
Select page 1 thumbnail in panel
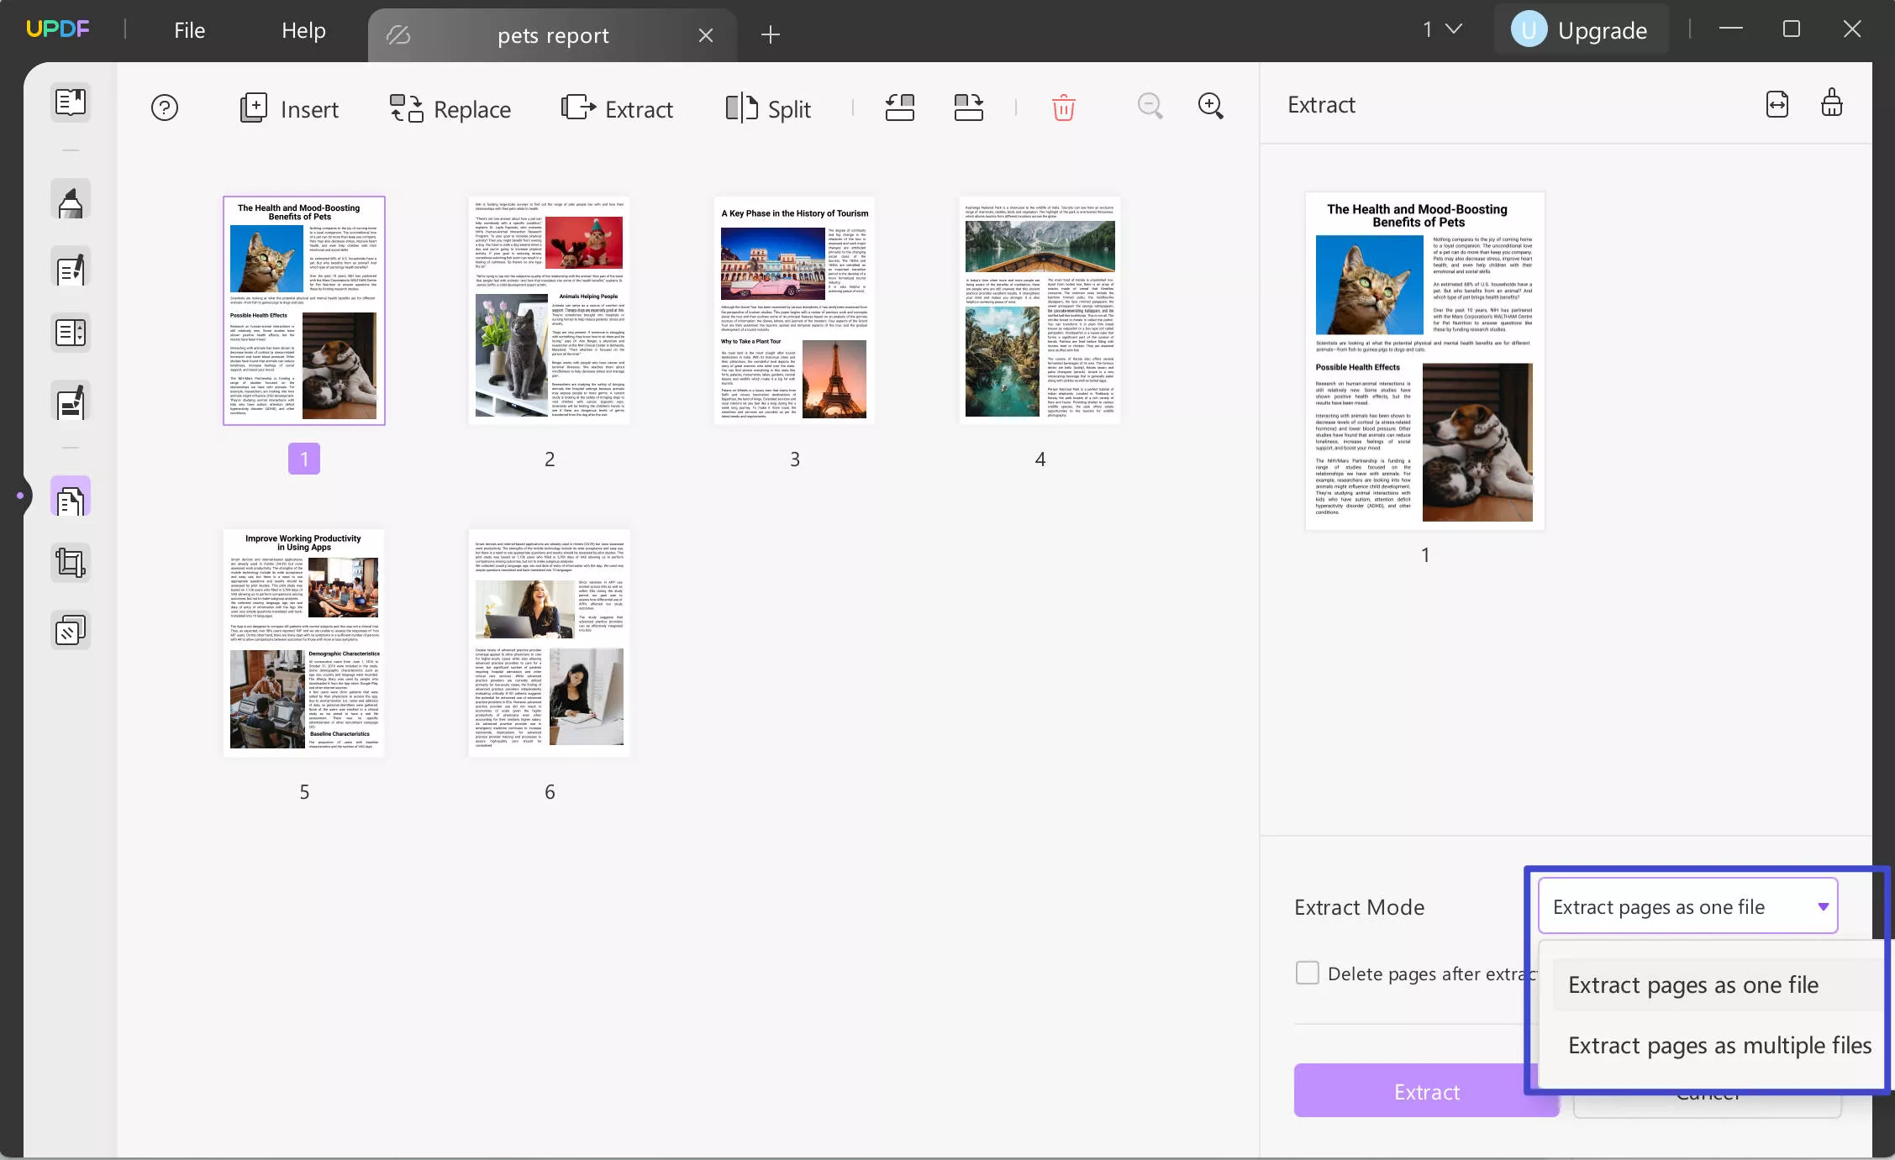pyautogui.click(x=304, y=310)
